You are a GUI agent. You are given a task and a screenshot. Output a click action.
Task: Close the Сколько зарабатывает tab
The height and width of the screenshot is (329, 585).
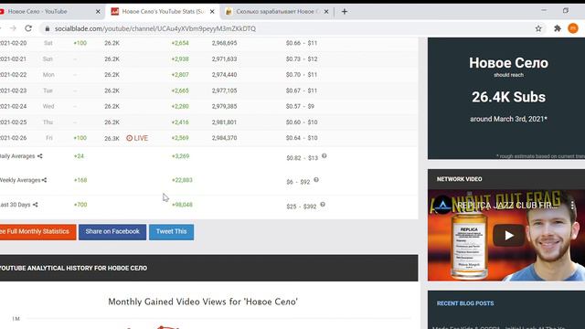(326, 12)
